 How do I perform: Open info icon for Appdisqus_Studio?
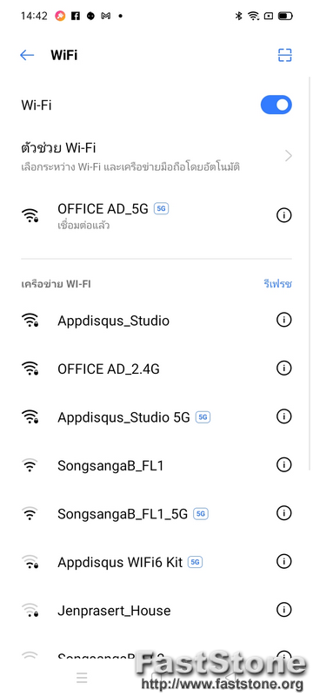(283, 320)
